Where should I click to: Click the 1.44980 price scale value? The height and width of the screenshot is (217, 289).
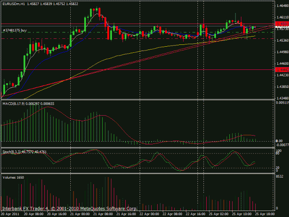point(283,52)
